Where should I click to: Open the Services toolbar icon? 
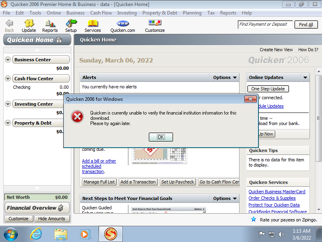click(93, 23)
